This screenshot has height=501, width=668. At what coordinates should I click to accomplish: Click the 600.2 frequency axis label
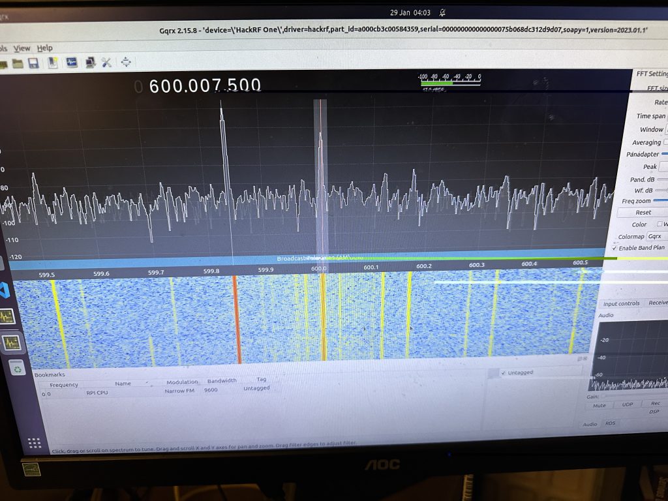tap(424, 266)
